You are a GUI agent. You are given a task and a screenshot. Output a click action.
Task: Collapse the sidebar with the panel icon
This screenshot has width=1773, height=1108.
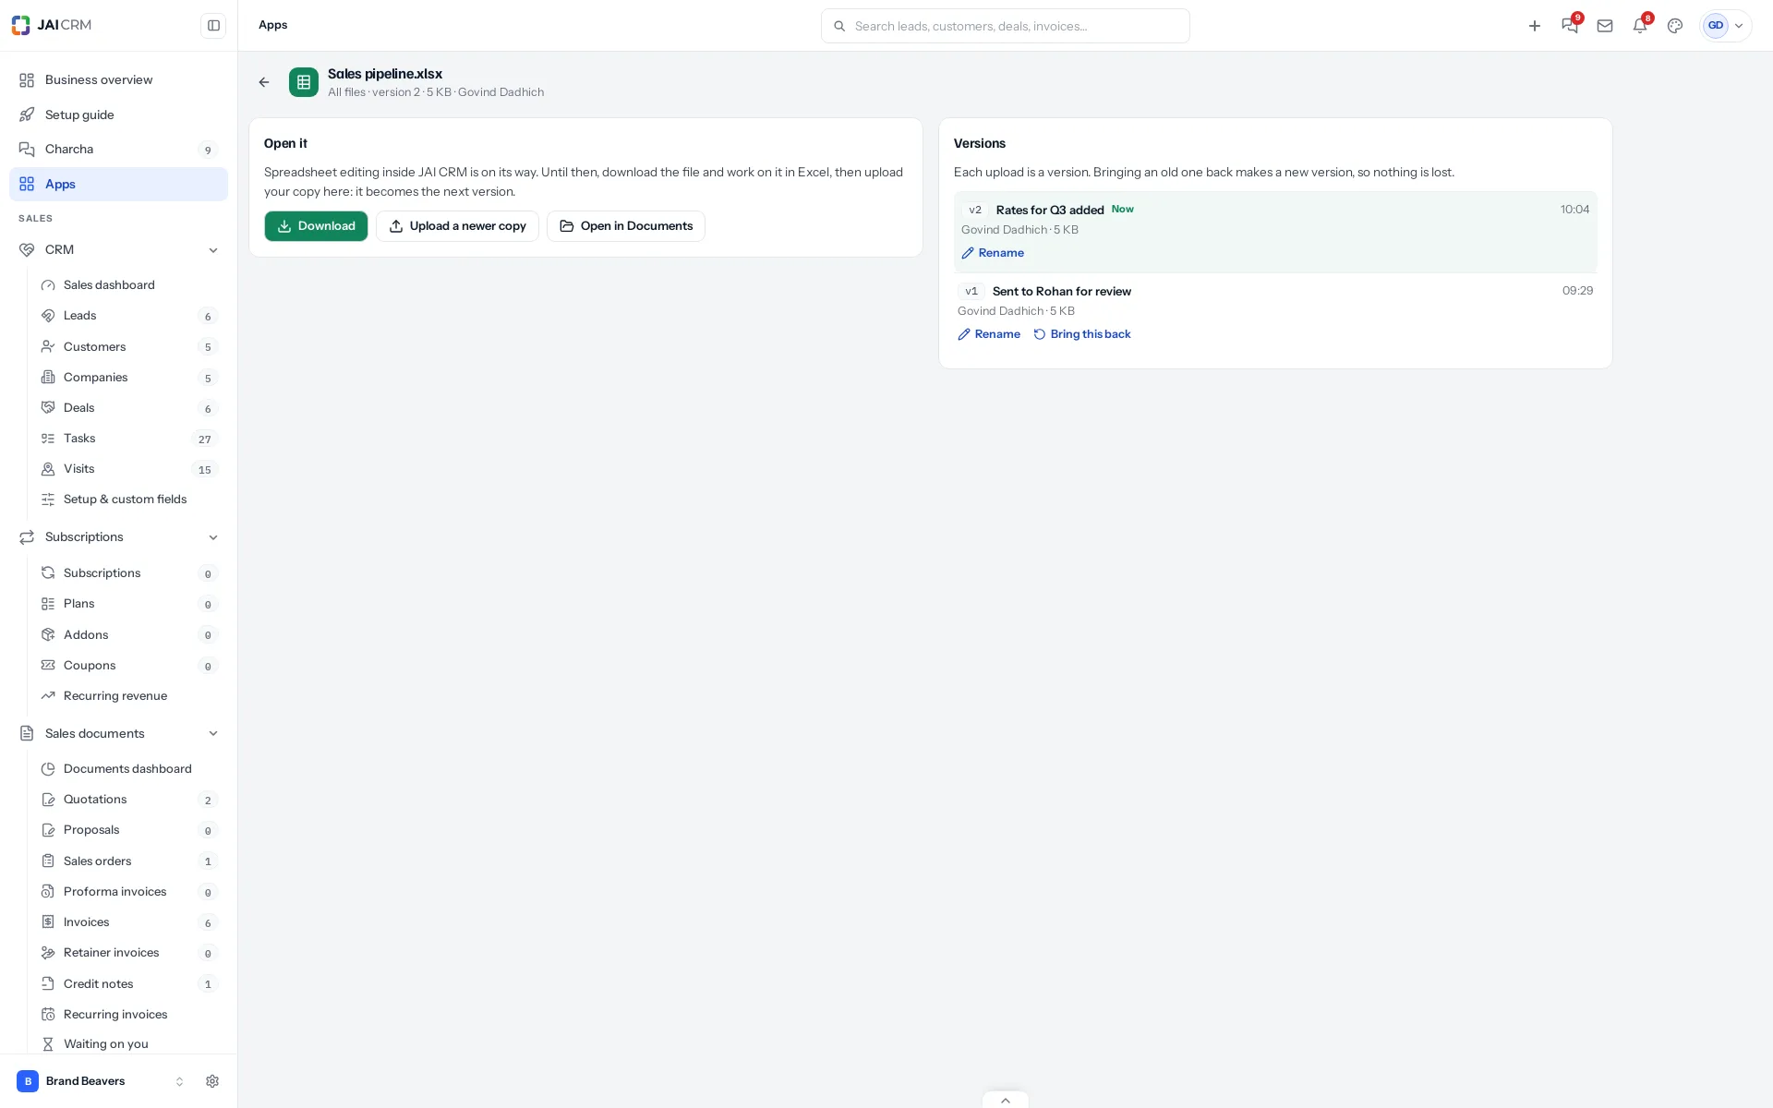(x=213, y=26)
